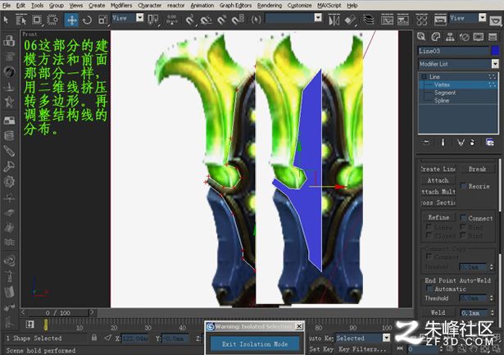
Task: Toggle the Percent Snap icon
Action: 222,20
